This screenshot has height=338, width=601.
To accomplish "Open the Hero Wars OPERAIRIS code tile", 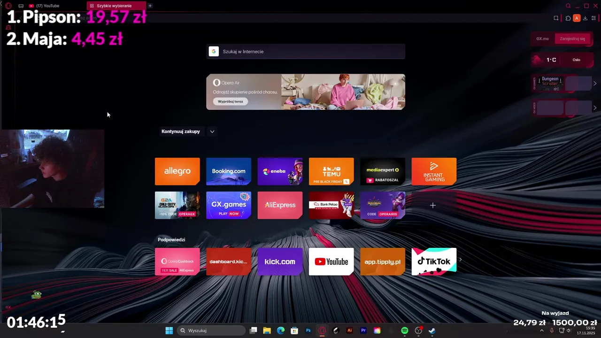I will click(x=383, y=205).
